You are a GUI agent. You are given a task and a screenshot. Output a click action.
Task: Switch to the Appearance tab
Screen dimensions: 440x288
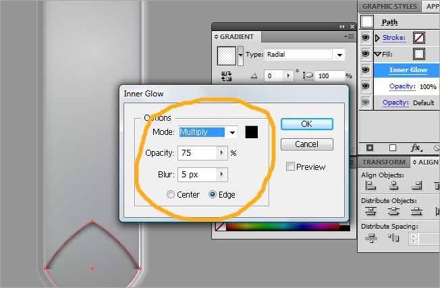click(x=432, y=6)
